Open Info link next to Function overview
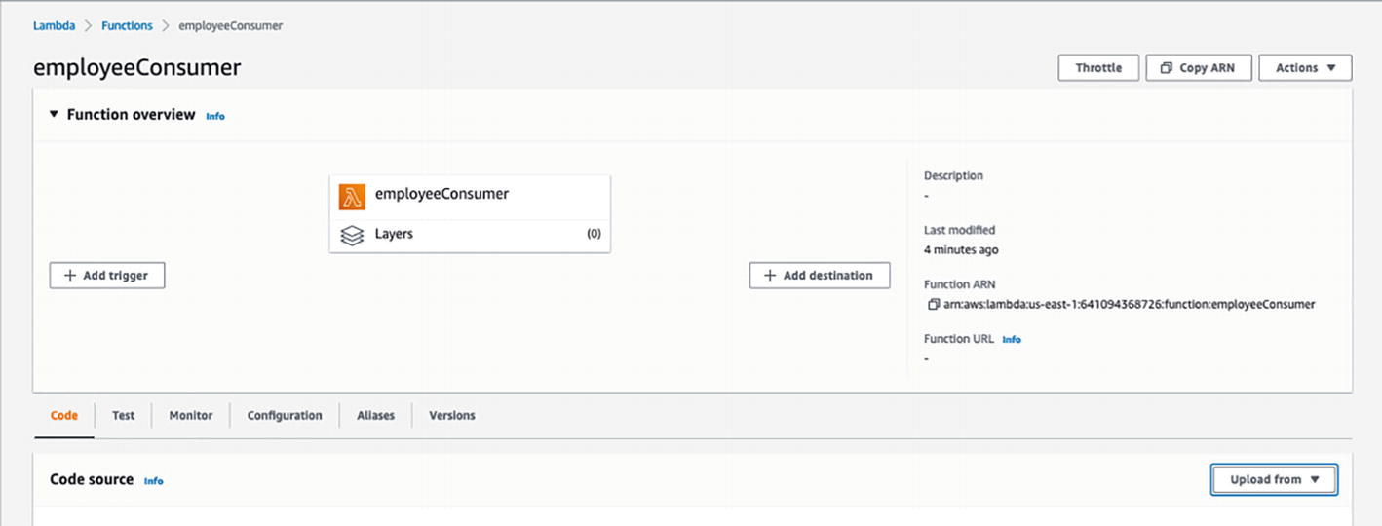1382x526 pixels. [x=215, y=116]
